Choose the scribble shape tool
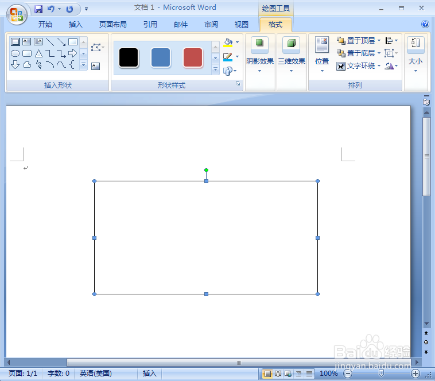Viewport: 435px width, 381px height. point(38,65)
